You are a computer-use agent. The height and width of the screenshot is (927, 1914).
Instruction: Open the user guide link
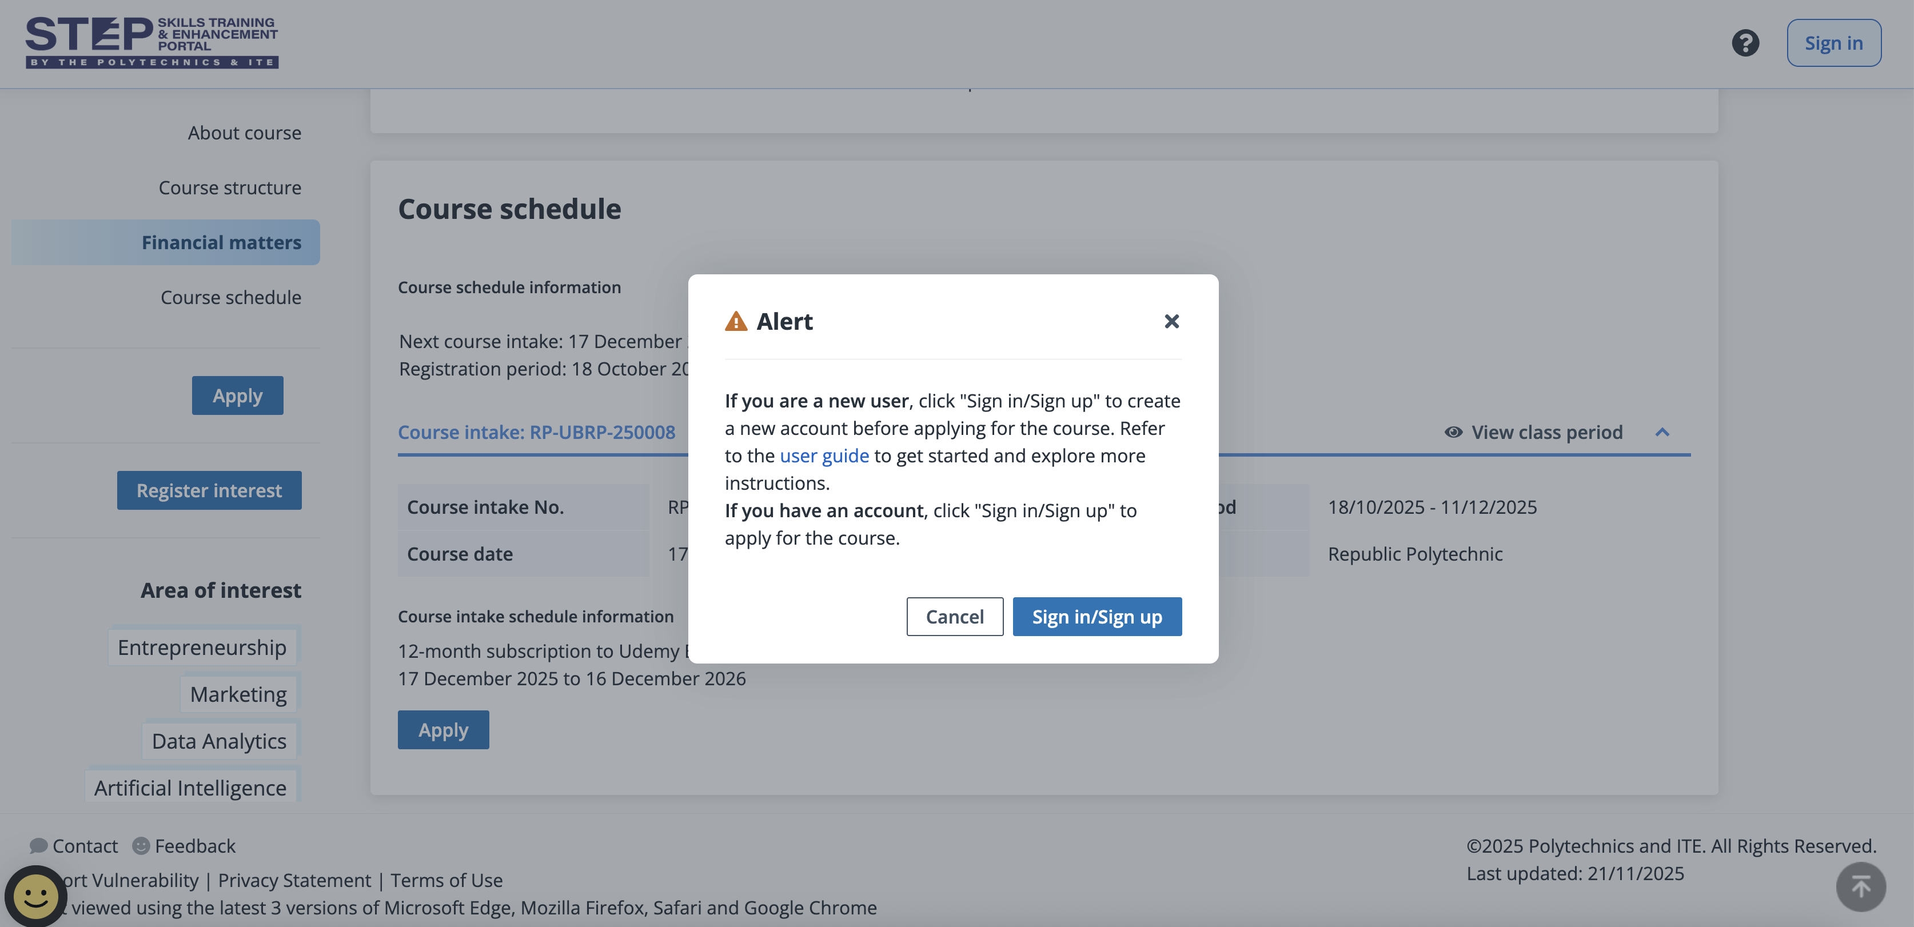tap(824, 456)
